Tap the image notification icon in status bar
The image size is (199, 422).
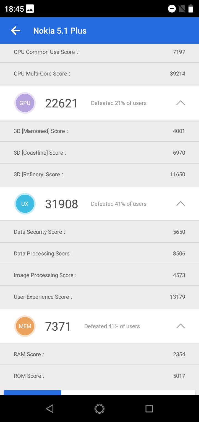coord(30,9)
